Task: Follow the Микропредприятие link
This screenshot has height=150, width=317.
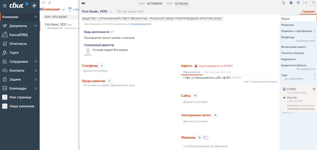Action: [x=141, y=24]
